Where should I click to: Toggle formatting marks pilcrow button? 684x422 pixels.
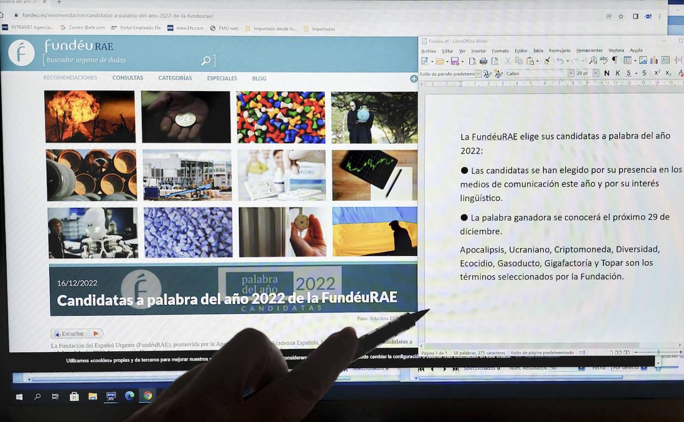[614, 60]
